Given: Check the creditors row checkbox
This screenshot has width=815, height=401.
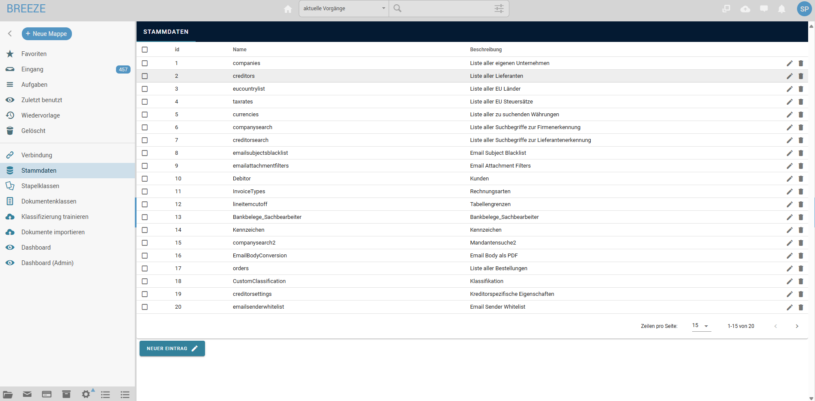Looking at the screenshot, I should pyautogui.click(x=145, y=76).
